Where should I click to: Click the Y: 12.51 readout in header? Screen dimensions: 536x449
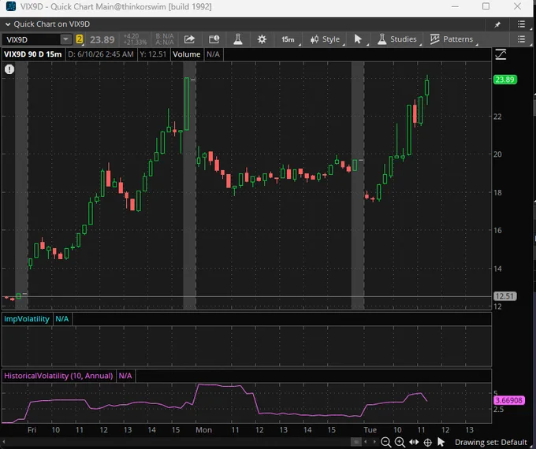[x=153, y=54]
